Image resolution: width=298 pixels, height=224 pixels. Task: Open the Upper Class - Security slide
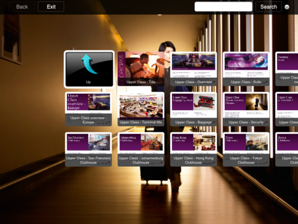(246, 109)
